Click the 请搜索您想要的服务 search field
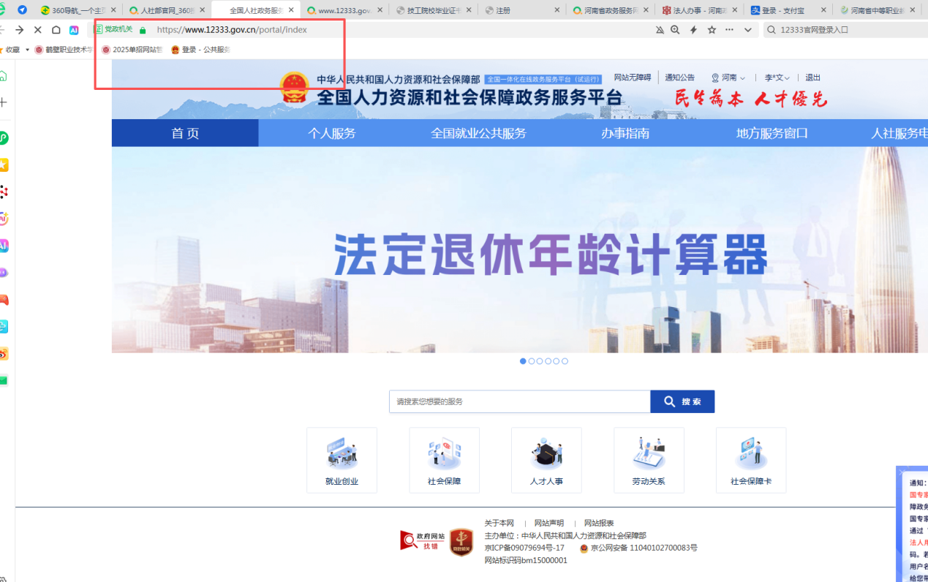 pyautogui.click(x=520, y=401)
